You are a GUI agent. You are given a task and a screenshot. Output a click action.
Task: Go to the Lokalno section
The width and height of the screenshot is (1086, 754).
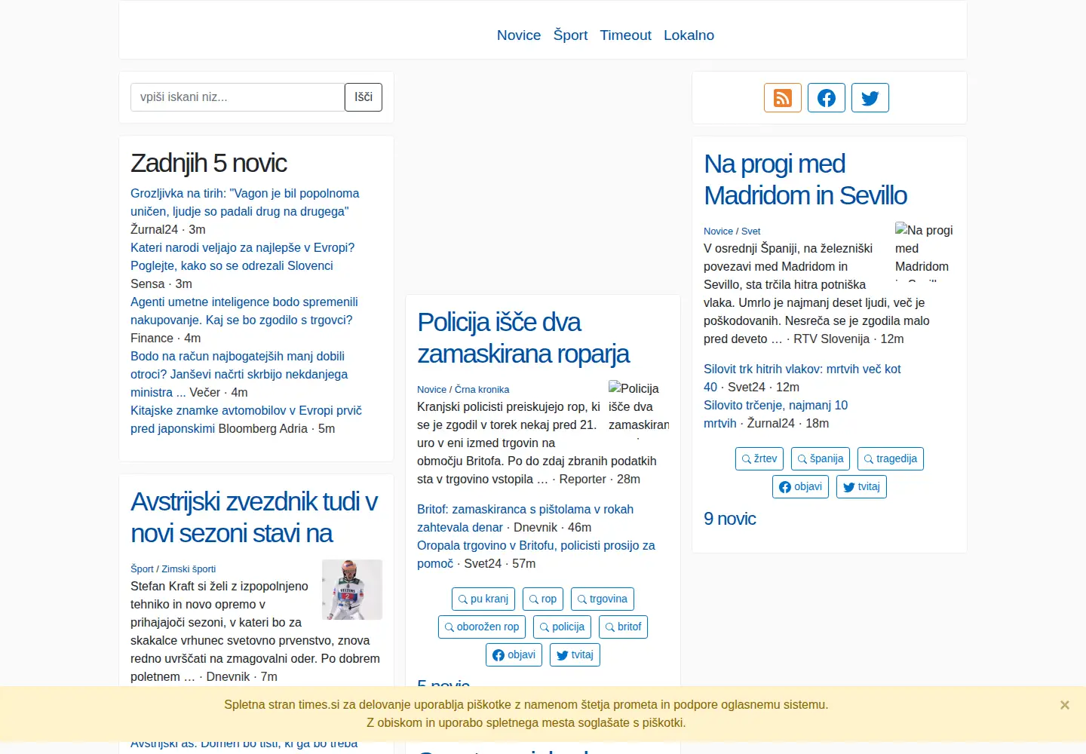(x=689, y=35)
